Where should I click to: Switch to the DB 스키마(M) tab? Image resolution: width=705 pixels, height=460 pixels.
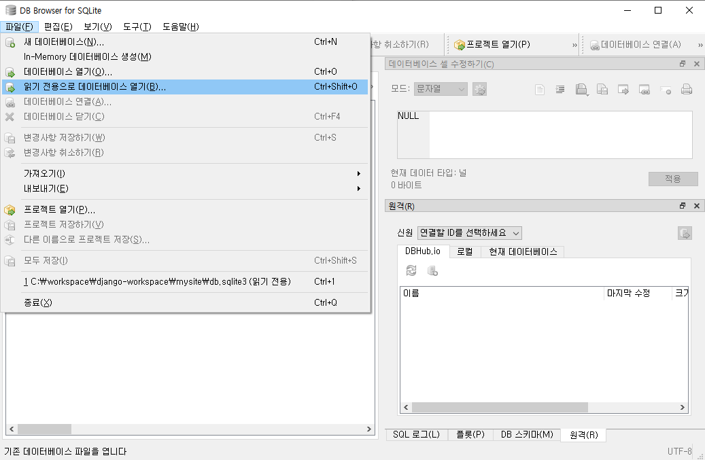click(x=527, y=434)
